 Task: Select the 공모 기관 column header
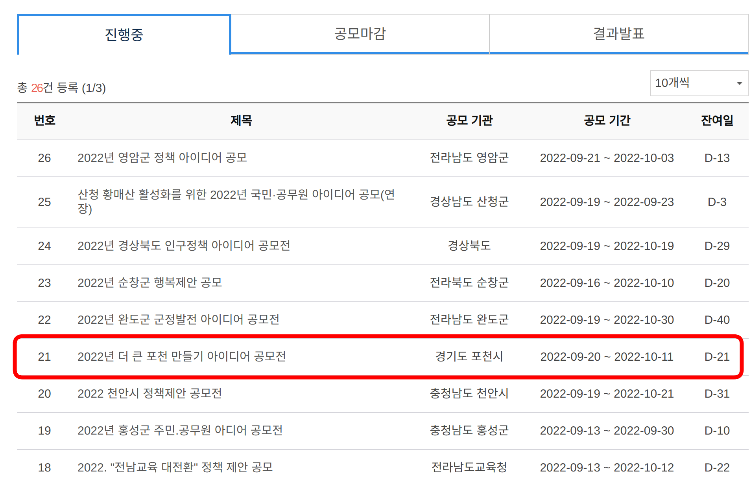pos(468,121)
